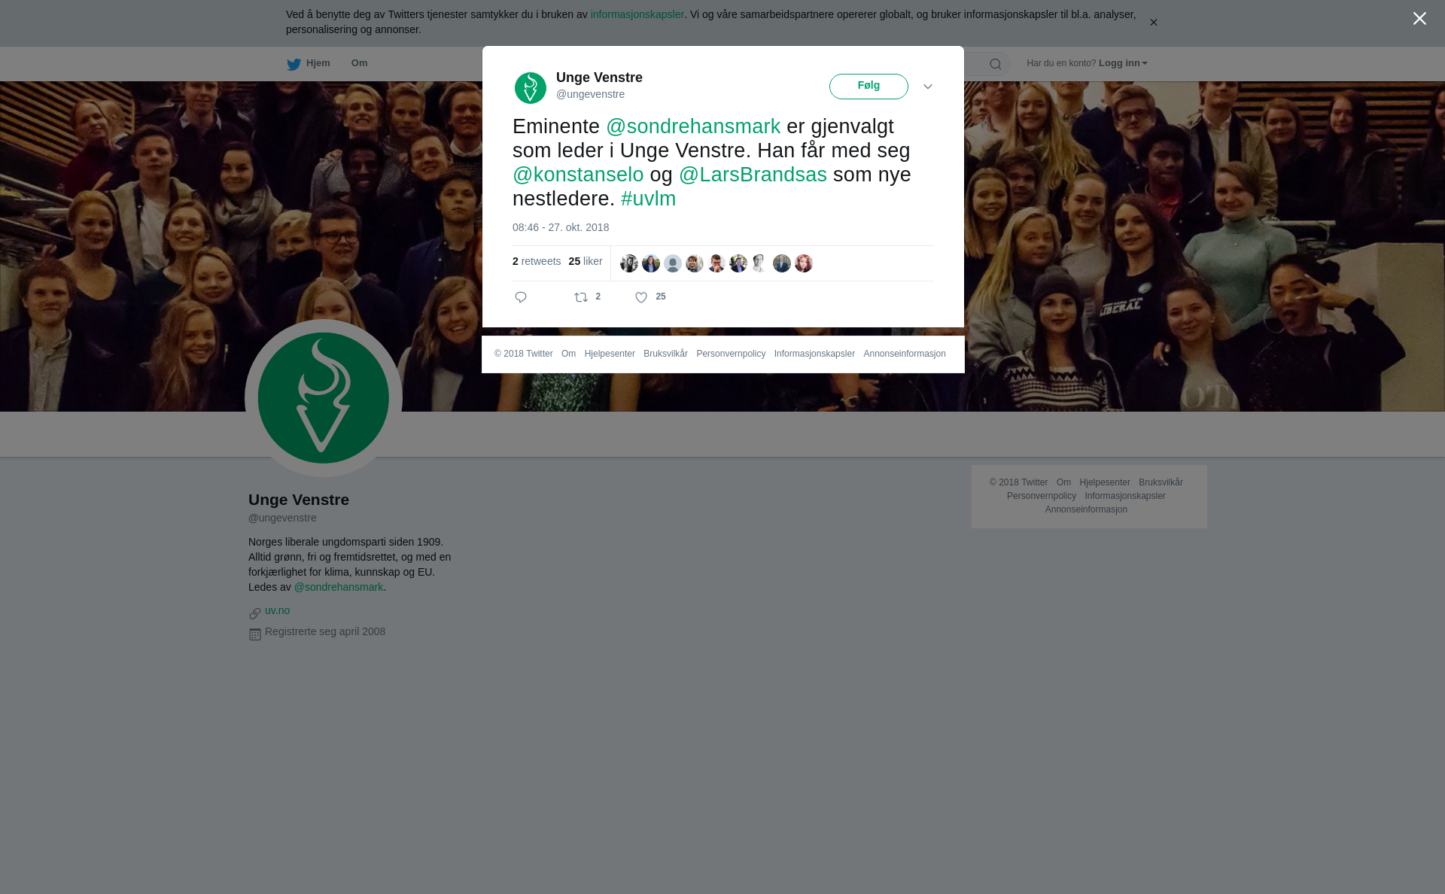The height and width of the screenshot is (894, 1445).
Task: Open the Om menu item in top bar
Action: tap(360, 63)
